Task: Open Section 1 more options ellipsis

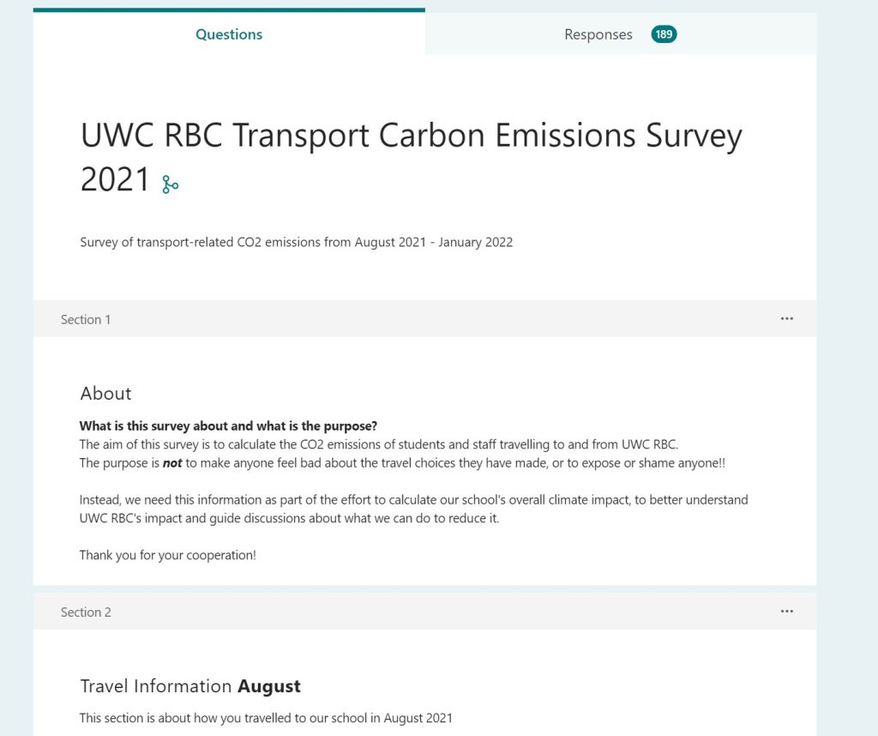Action: coord(786,319)
